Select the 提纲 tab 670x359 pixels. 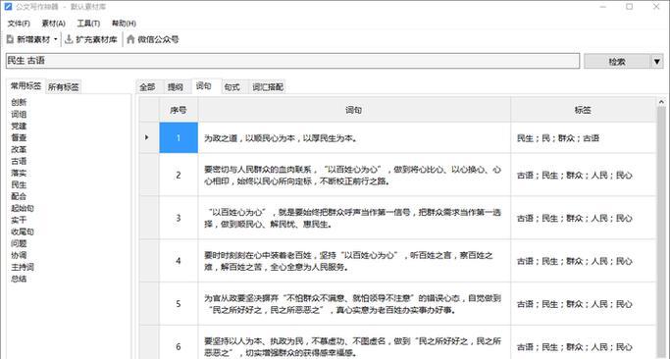[176, 87]
